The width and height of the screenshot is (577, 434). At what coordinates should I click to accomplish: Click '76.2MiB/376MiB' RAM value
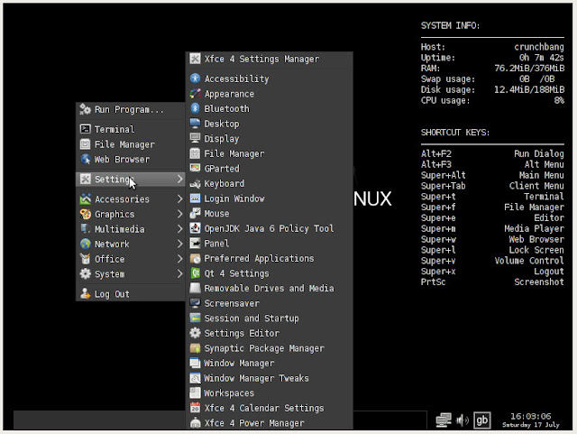(529, 69)
